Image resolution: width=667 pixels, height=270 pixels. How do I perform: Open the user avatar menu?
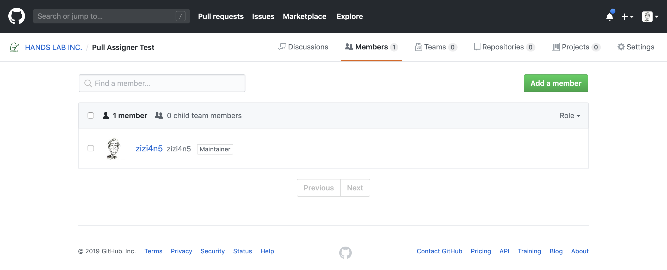tap(650, 17)
